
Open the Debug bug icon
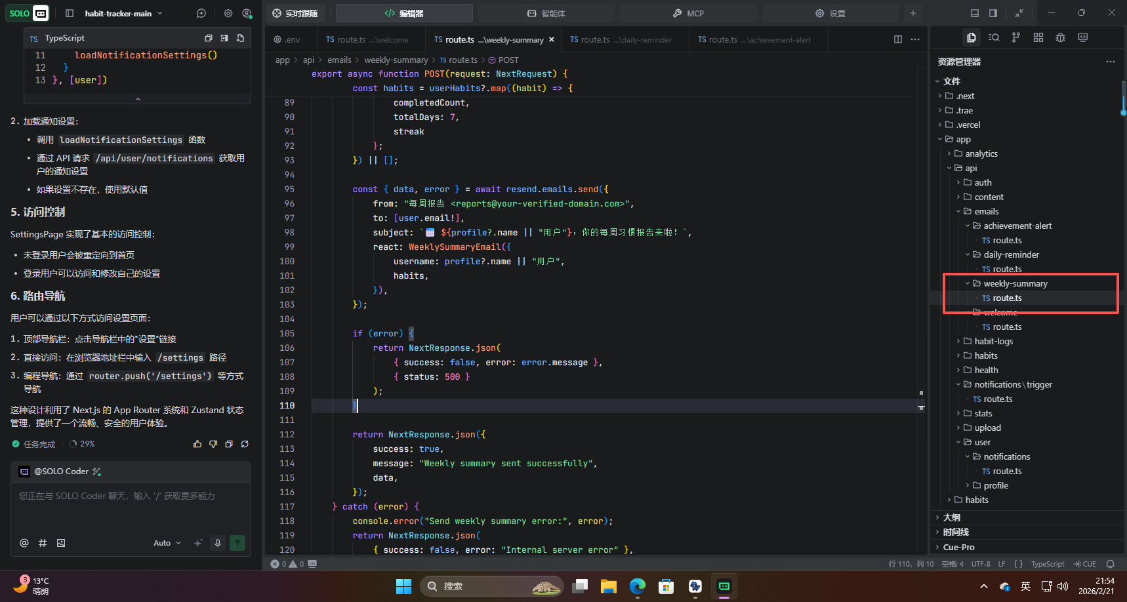pyautogui.click(x=1061, y=37)
